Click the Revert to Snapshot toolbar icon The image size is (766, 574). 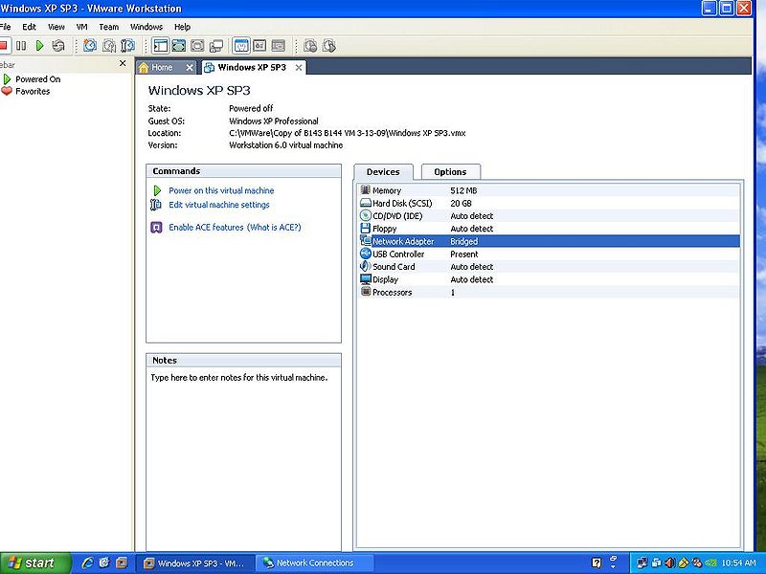coord(109,46)
